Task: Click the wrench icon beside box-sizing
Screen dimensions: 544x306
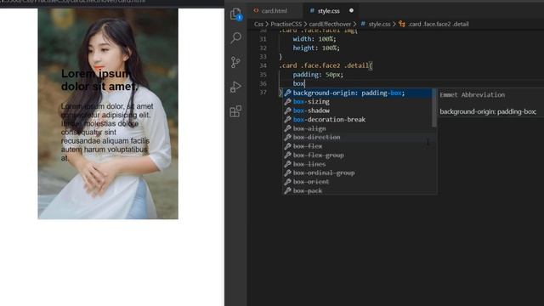Action: click(x=287, y=102)
